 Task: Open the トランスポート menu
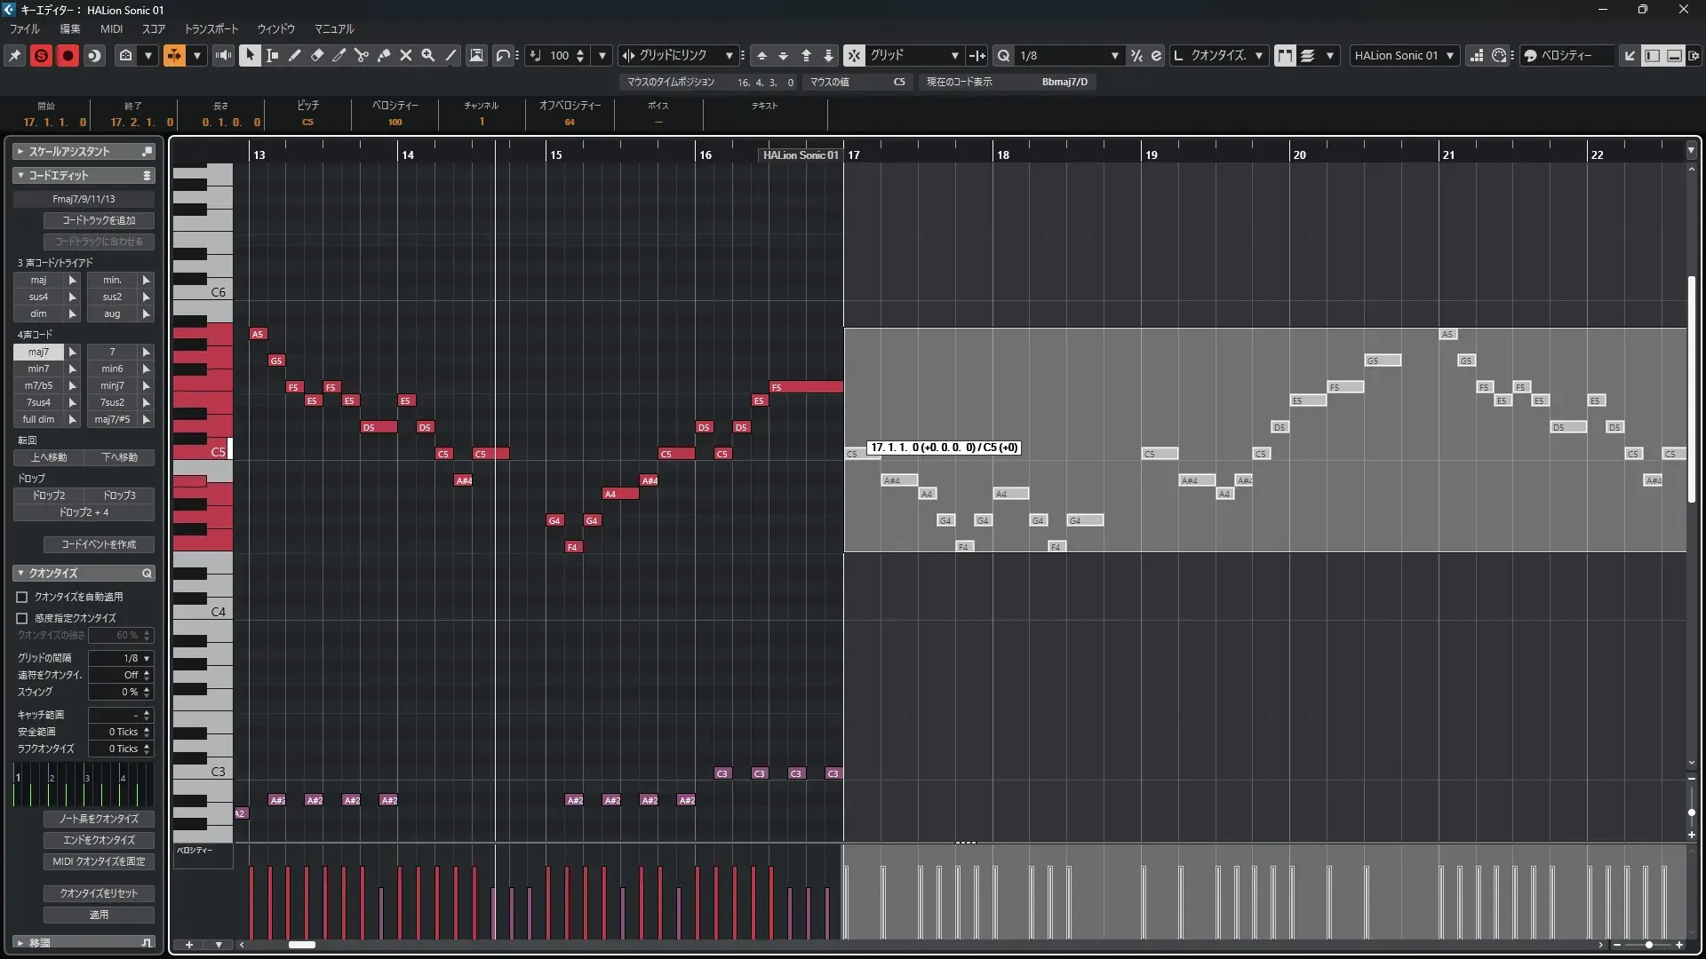click(211, 28)
